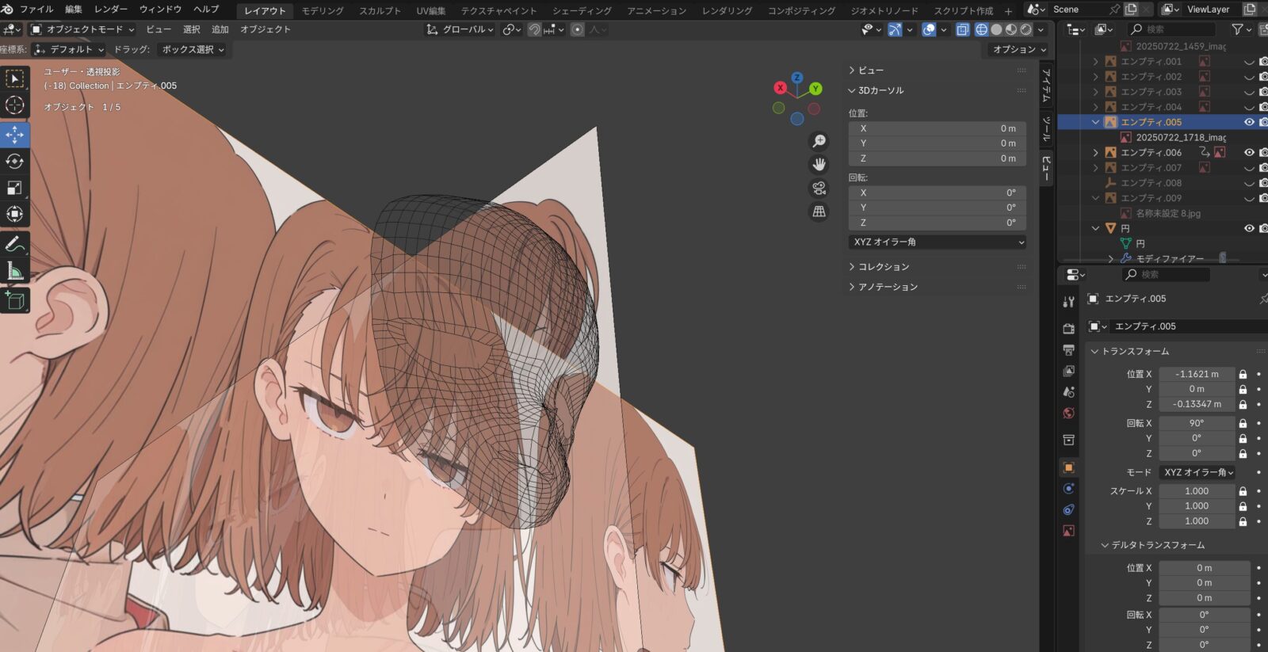Select rendered viewport shading mode
Screen dimensions: 1268x652
[x=1026, y=29]
